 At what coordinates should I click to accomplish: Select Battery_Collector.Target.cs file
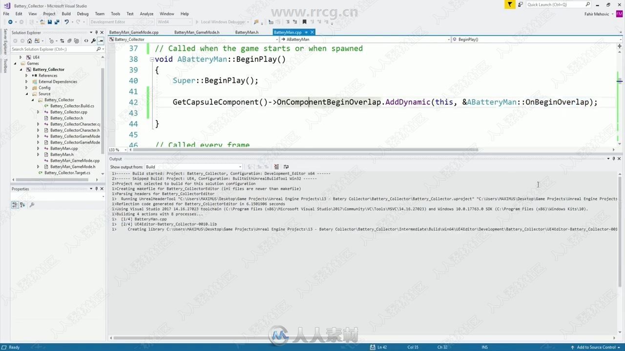pyautogui.click(x=67, y=173)
